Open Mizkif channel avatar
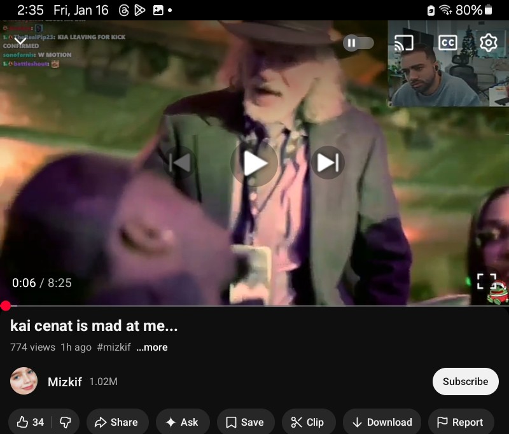The image size is (509, 434). pyautogui.click(x=24, y=381)
